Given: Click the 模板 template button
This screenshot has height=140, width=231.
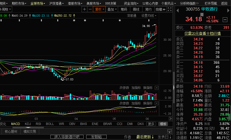Looking at the screenshot, I should tap(163, 124).
